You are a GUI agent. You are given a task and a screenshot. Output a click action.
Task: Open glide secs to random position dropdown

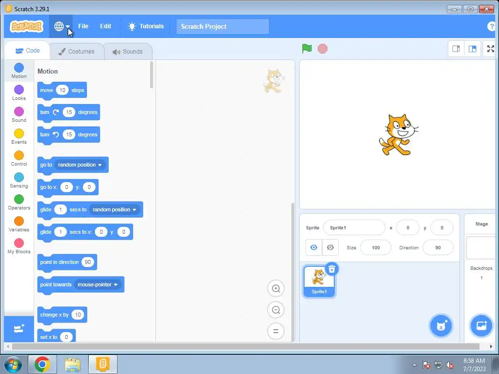115,209
